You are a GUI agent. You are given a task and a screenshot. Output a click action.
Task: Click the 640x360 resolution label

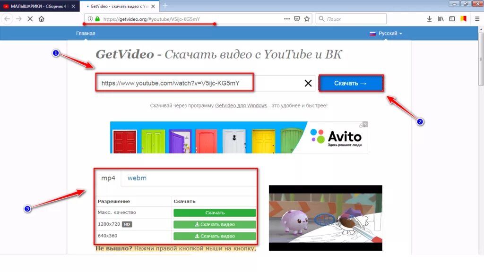click(x=107, y=236)
